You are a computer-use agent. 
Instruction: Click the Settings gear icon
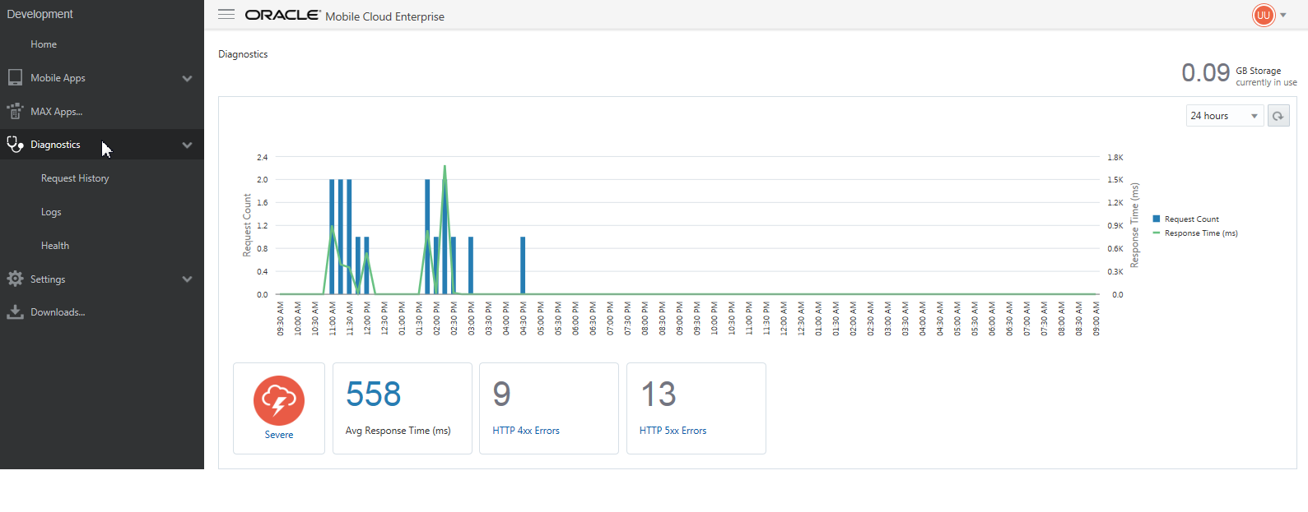(15, 279)
